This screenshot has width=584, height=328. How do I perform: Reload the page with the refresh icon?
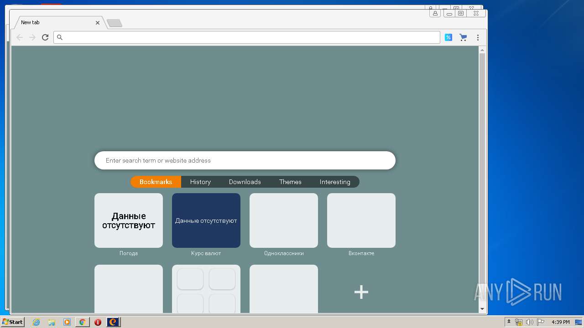(x=45, y=37)
